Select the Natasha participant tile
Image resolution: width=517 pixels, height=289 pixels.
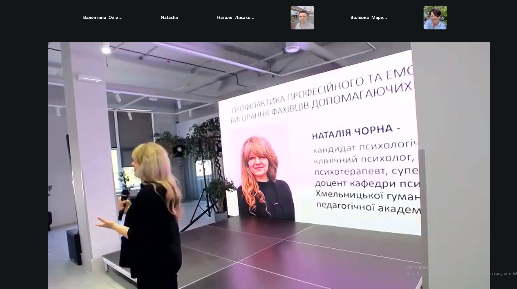[169, 18]
